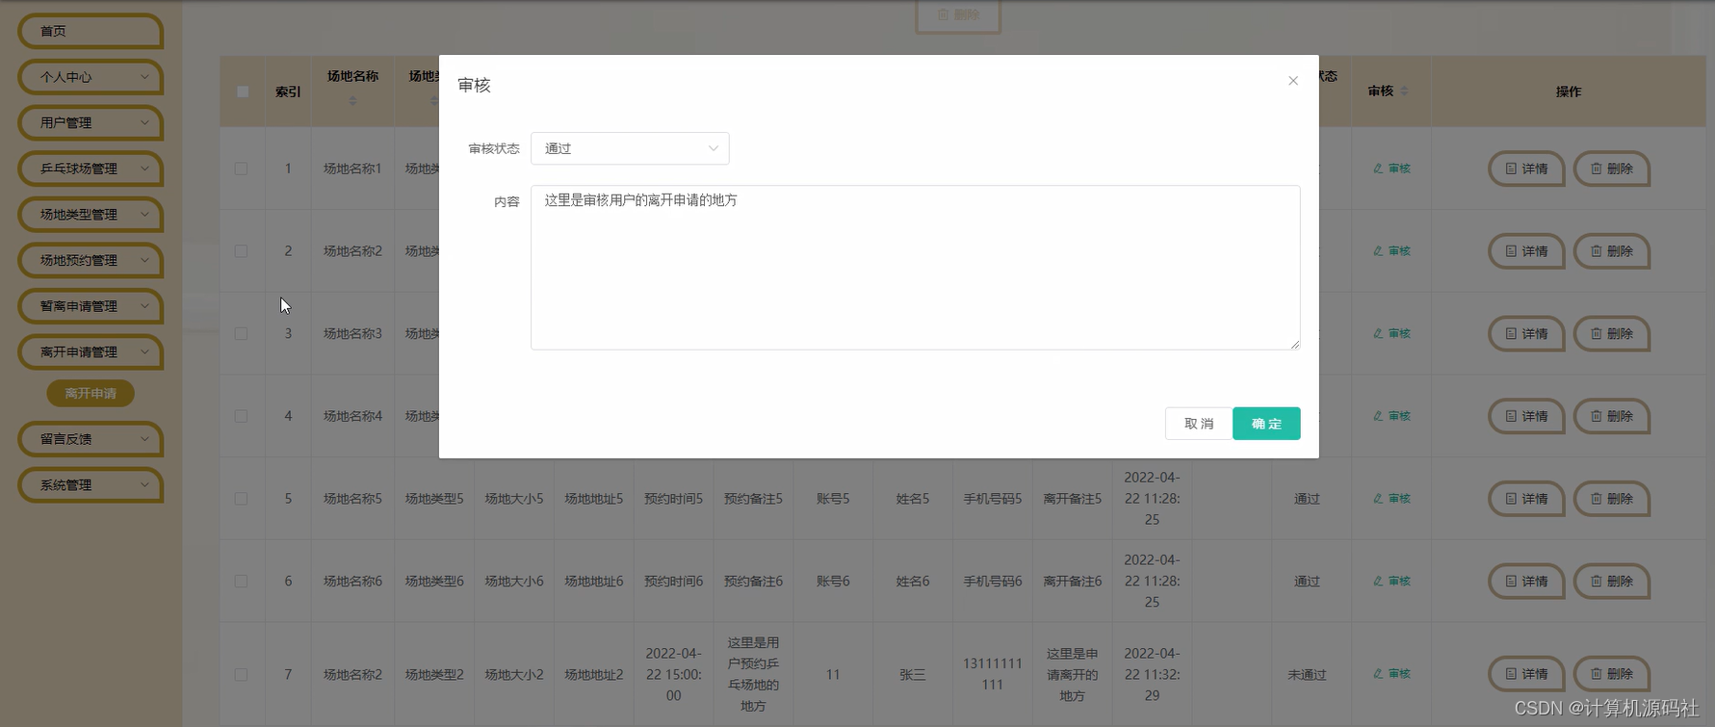Image resolution: width=1715 pixels, height=727 pixels.
Task: Click cell 手机号码6
Action: pos(993,582)
